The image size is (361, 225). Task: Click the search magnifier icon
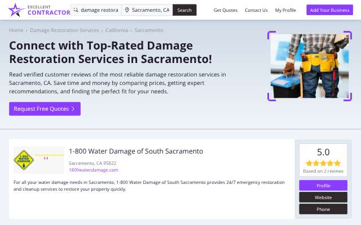(76, 10)
